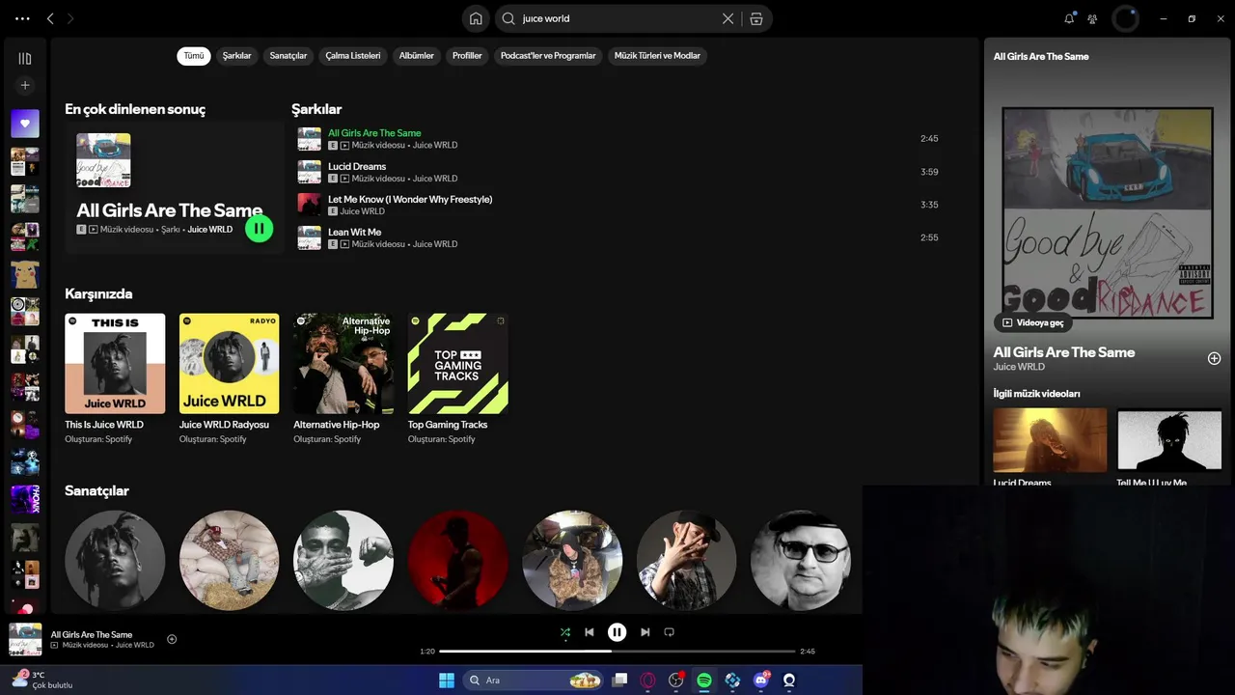This screenshot has height=695, width=1235.
Task: Pause from the green top result button
Action: coord(259,229)
